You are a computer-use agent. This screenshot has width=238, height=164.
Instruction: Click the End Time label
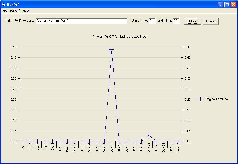click(165, 20)
